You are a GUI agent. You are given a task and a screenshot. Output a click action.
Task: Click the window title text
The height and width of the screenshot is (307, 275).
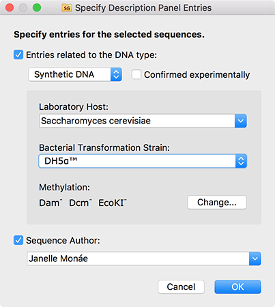coord(143,8)
